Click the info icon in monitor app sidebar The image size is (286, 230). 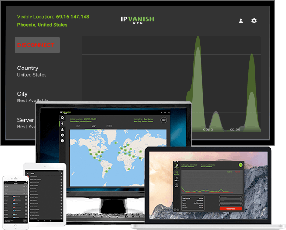pos(62,141)
